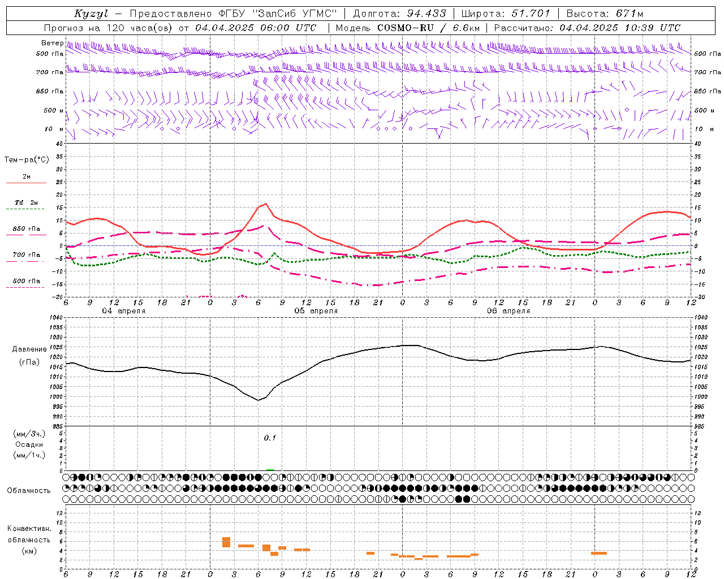Click the 04 апреля date label
724x579 pixels.
click(x=124, y=311)
